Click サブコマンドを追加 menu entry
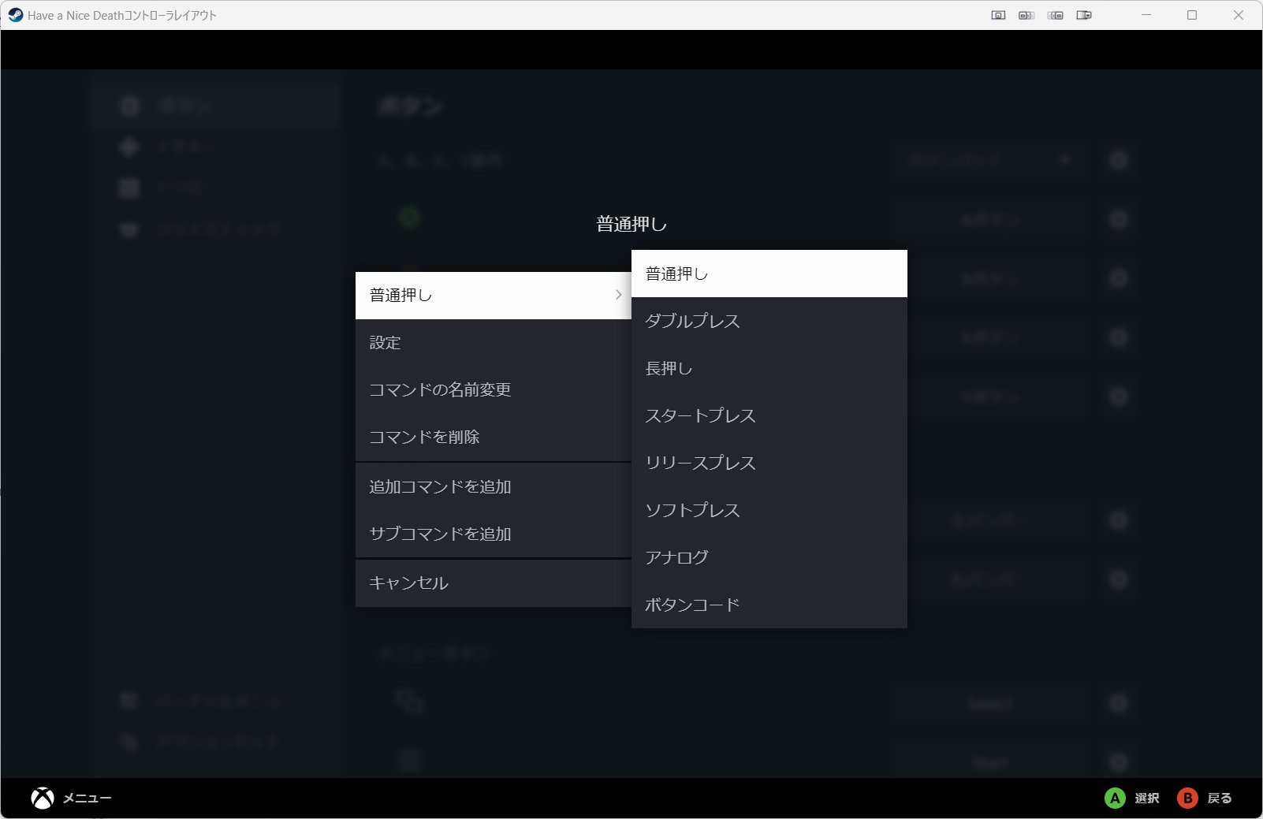Viewport: 1263px width, 819px height. [x=493, y=534]
